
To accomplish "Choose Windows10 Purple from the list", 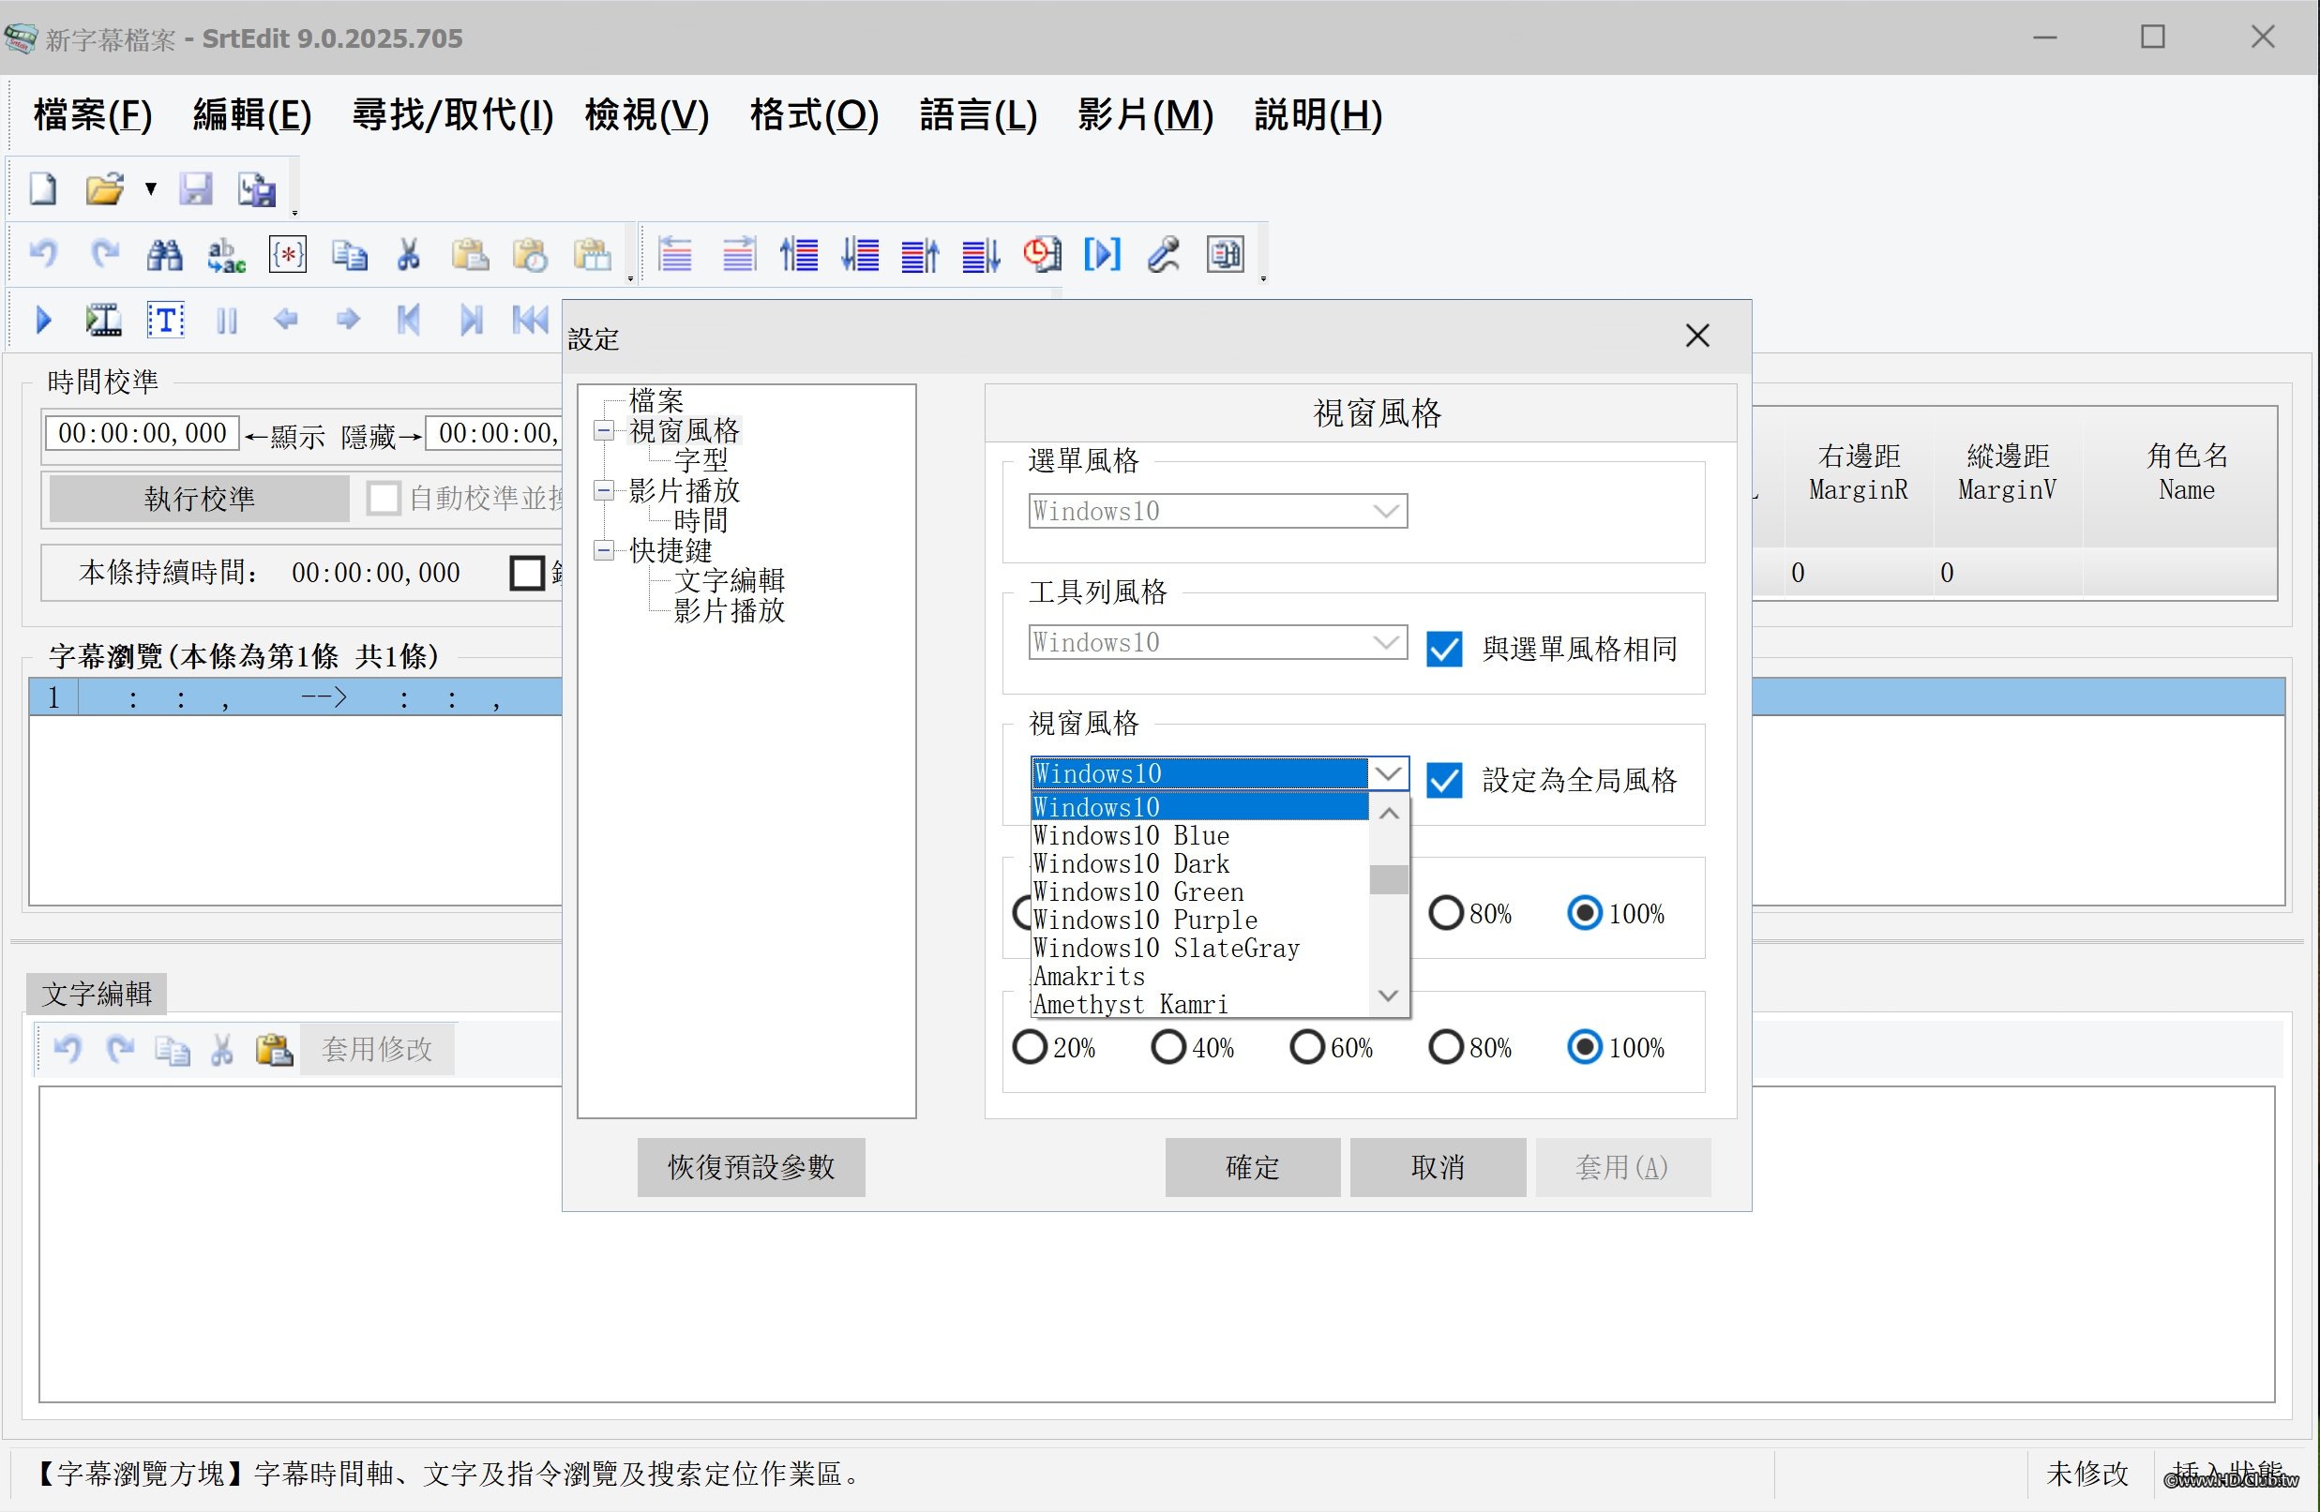I will click(x=1200, y=920).
